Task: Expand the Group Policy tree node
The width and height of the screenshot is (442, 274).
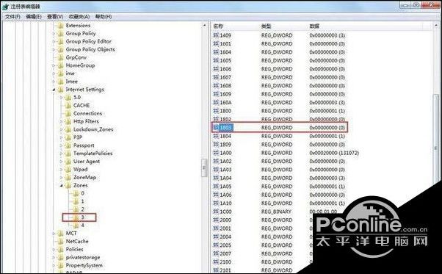Action: (x=54, y=34)
